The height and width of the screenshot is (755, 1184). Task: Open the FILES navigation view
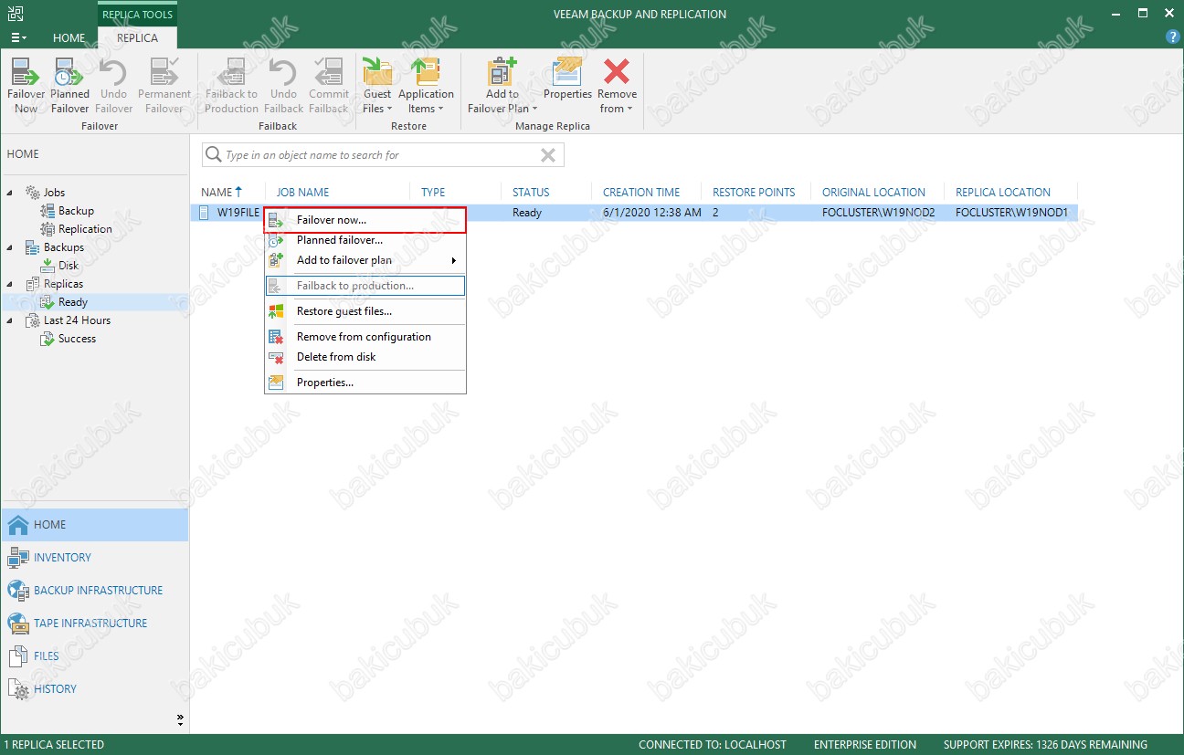click(x=94, y=656)
